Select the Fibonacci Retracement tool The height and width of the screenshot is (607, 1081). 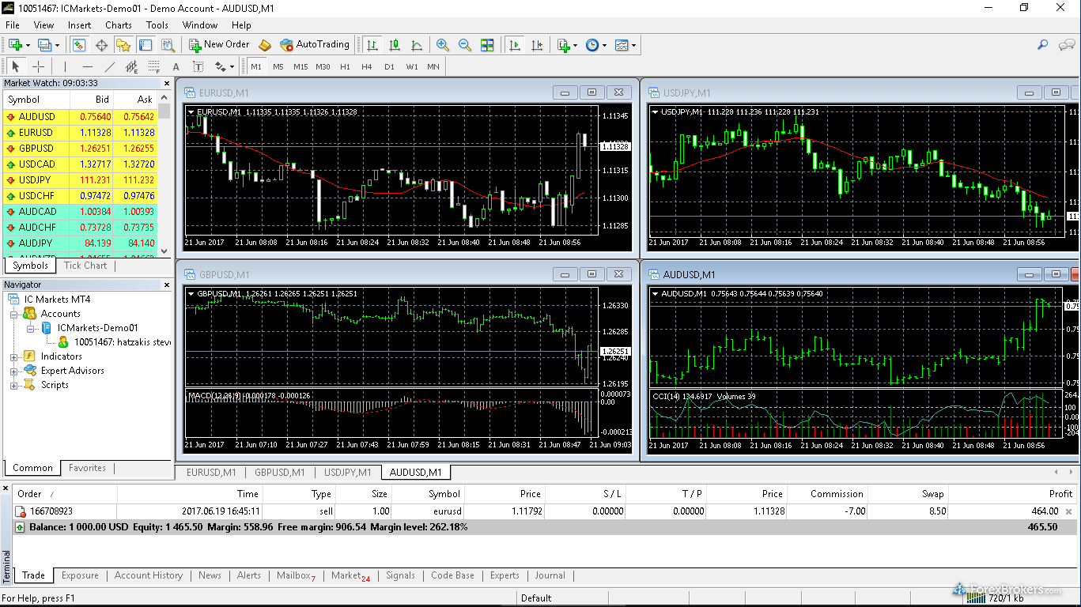point(154,66)
